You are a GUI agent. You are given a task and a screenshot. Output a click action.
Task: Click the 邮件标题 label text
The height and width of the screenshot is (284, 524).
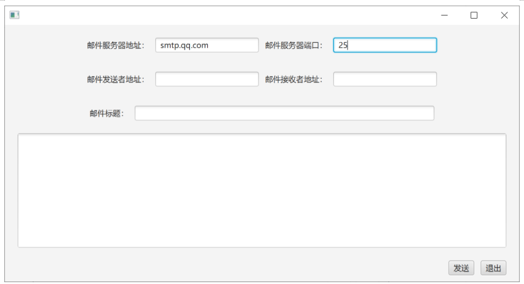coord(107,113)
